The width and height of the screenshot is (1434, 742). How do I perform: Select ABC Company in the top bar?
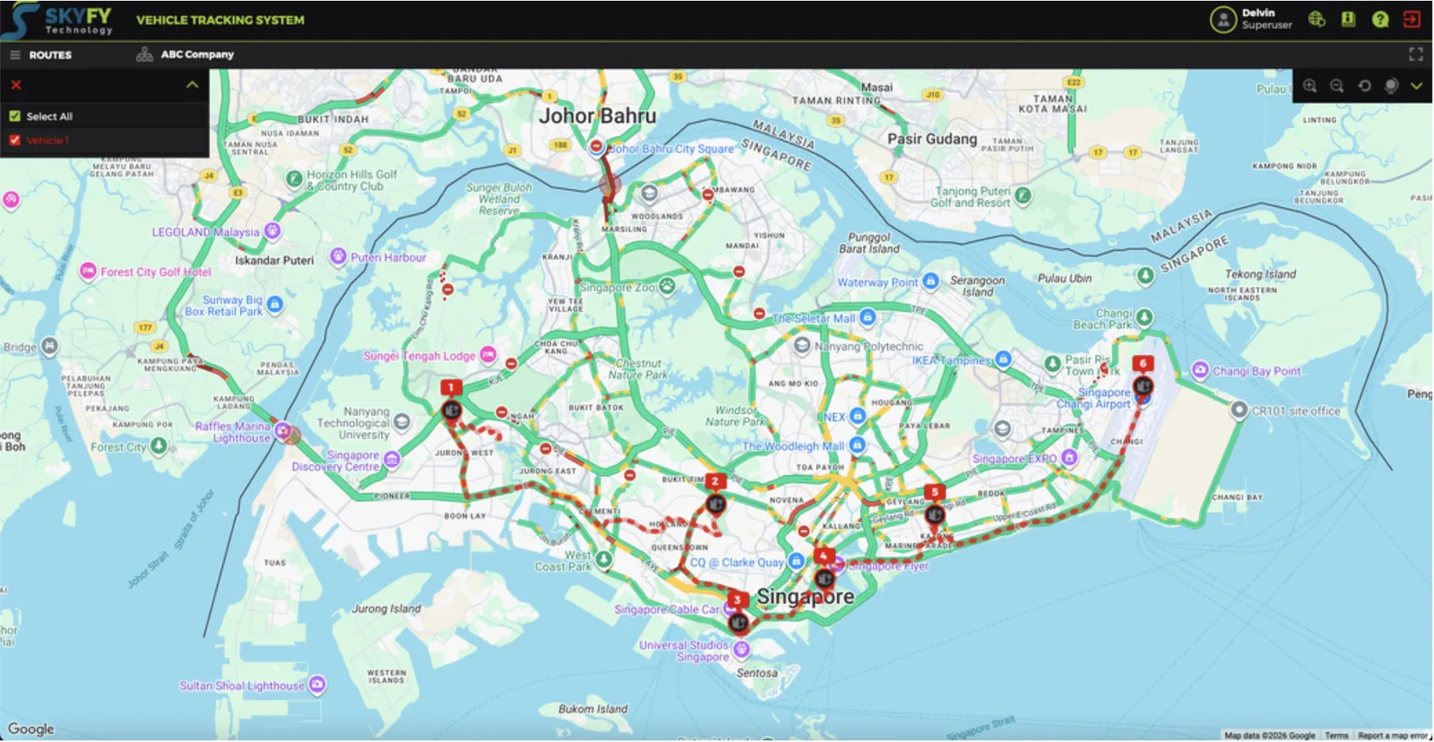click(x=197, y=55)
